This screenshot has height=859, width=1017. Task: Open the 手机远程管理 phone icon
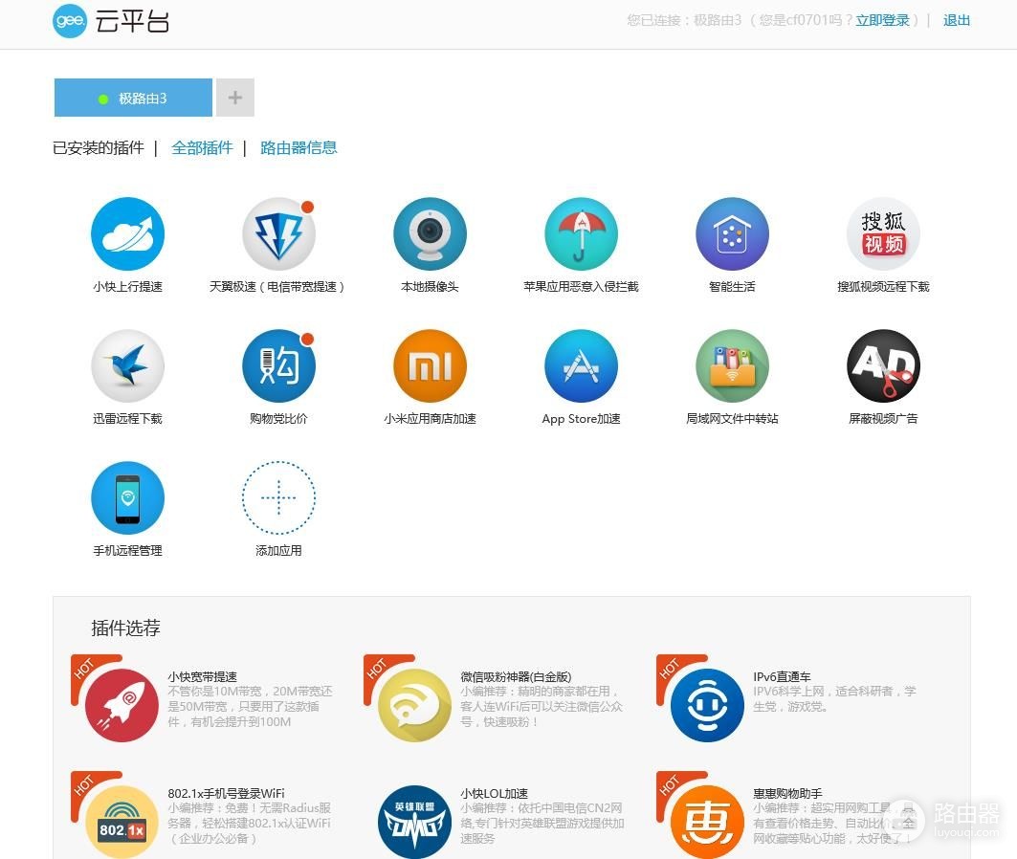[x=128, y=497]
